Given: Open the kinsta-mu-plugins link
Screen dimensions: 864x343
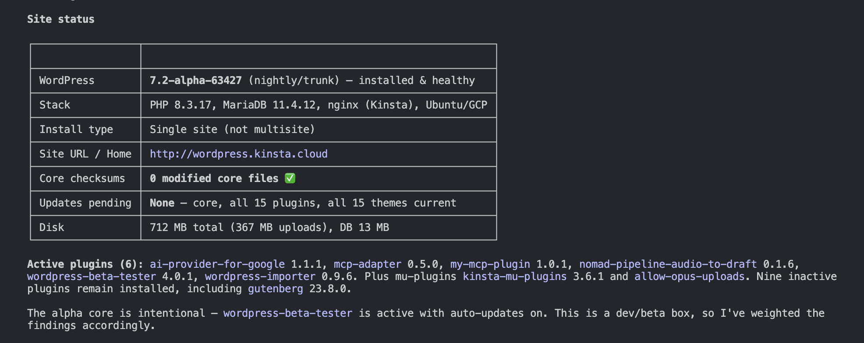Looking at the screenshot, I should click(515, 276).
